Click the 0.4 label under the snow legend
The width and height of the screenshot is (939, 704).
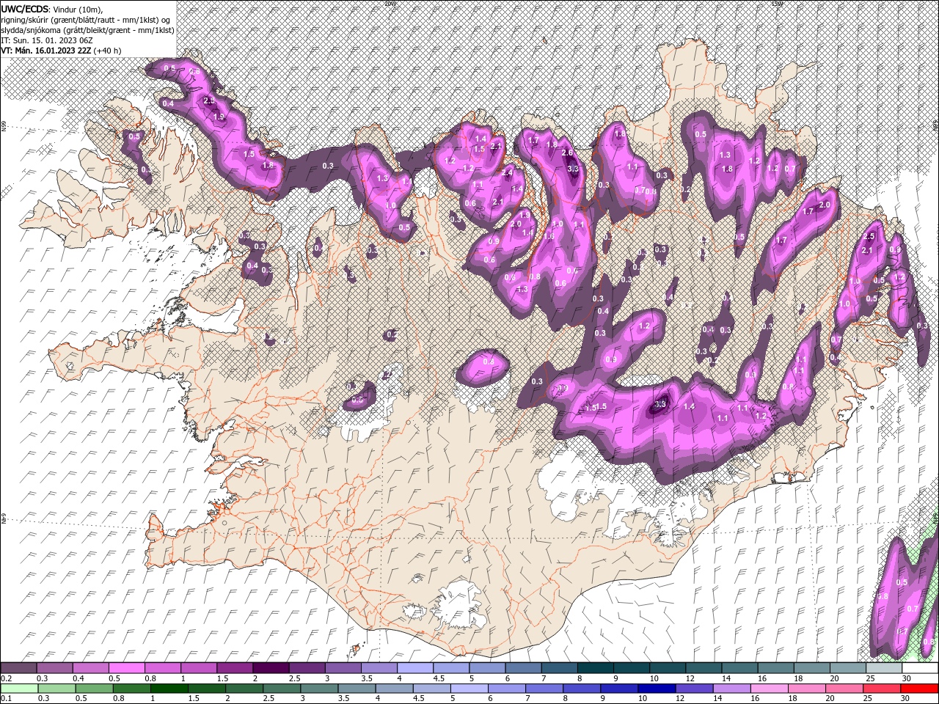78,678
